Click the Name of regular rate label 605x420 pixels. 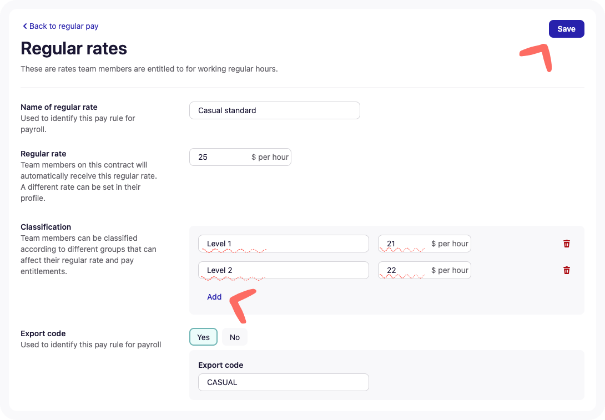pyautogui.click(x=59, y=107)
